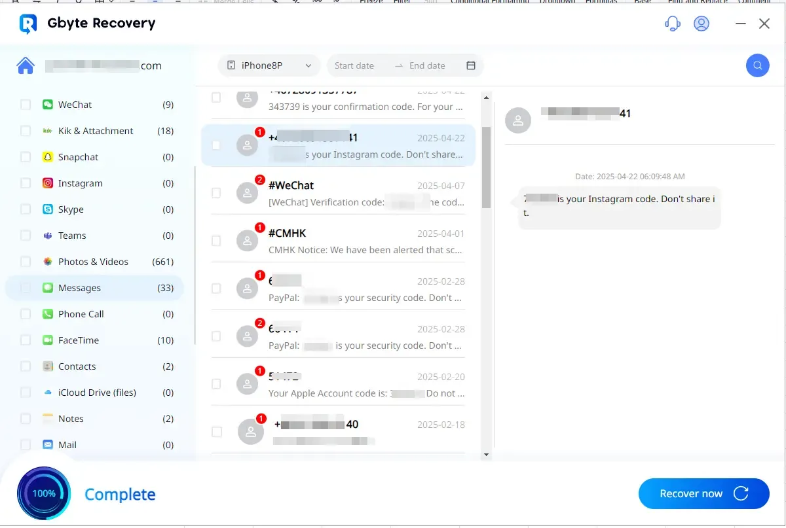The height and width of the screenshot is (528, 786).
Task: Tick the Kik & Attachment checkbox
Action: click(26, 131)
